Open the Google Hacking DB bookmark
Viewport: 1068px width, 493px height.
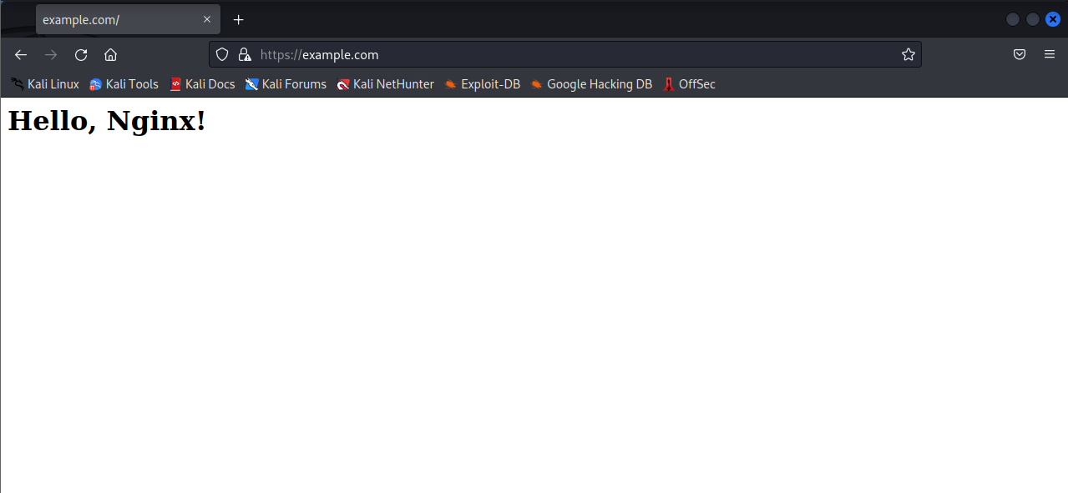click(590, 84)
